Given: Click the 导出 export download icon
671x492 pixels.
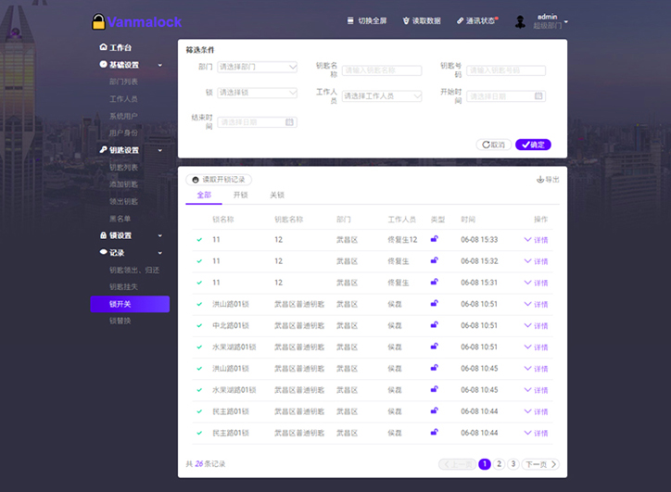Looking at the screenshot, I should [x=540, y=180].
